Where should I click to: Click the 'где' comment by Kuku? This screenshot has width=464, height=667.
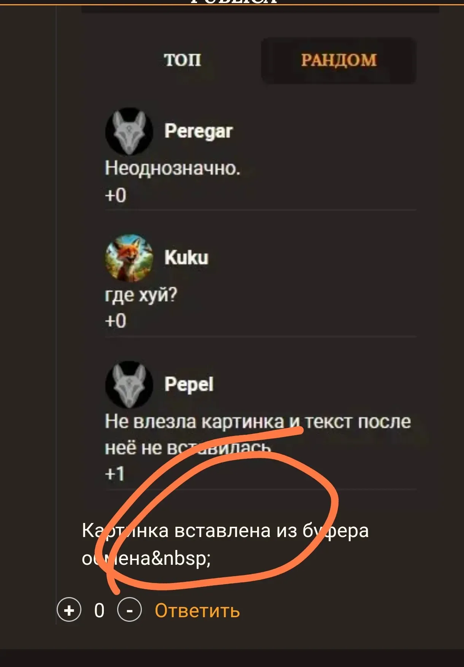141,295
